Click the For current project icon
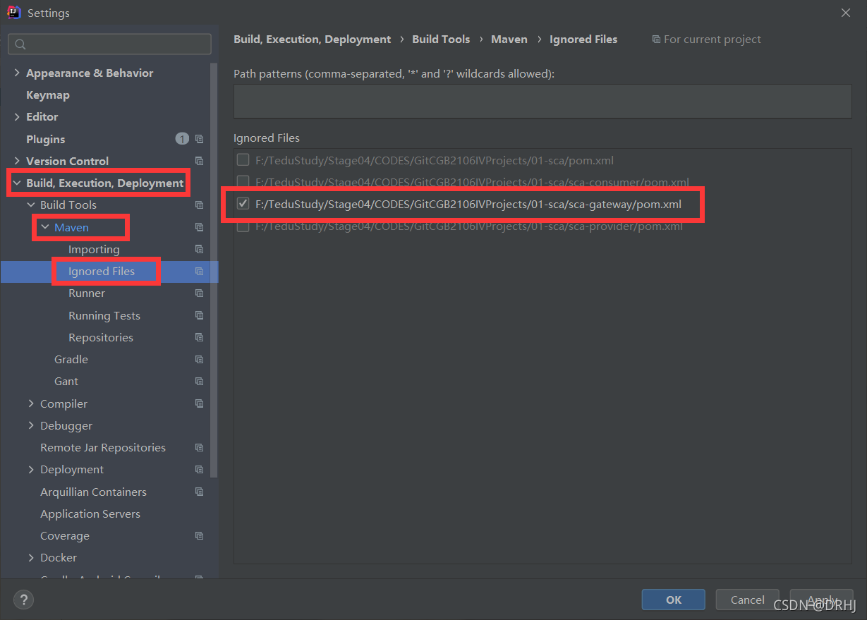 (656, 39)
